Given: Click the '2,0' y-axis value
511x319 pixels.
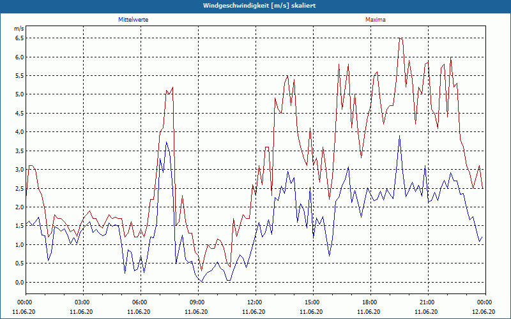Looking at the screenshot, I should pyautogui.click(x=19, y=207).
